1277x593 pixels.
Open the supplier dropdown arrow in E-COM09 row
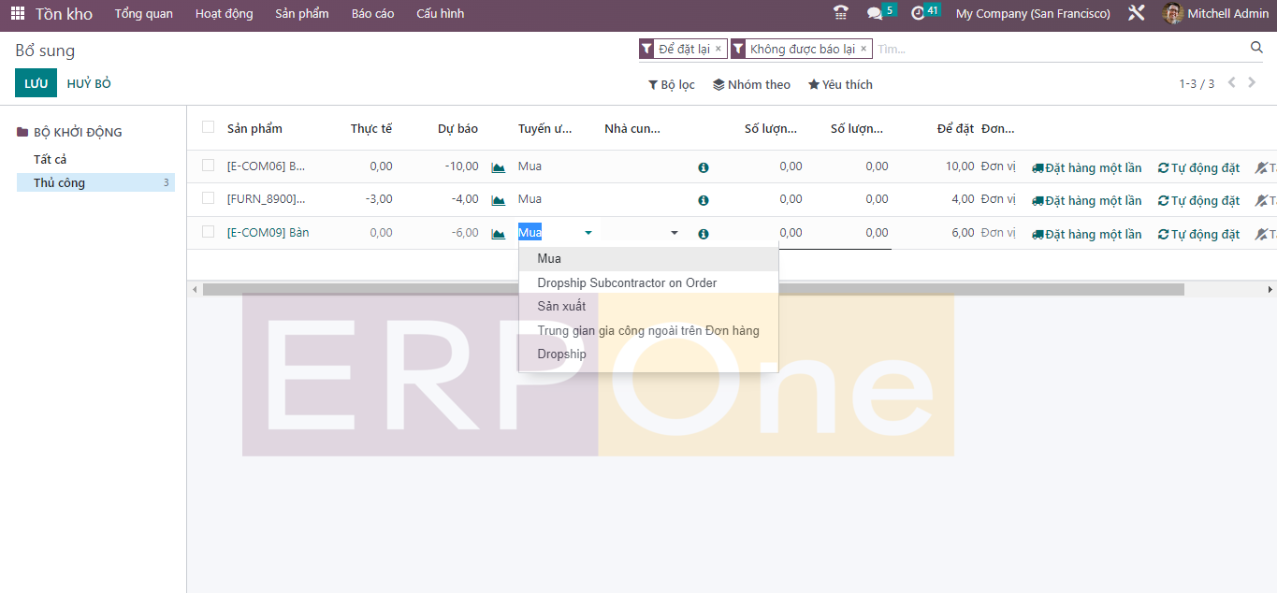675,233
